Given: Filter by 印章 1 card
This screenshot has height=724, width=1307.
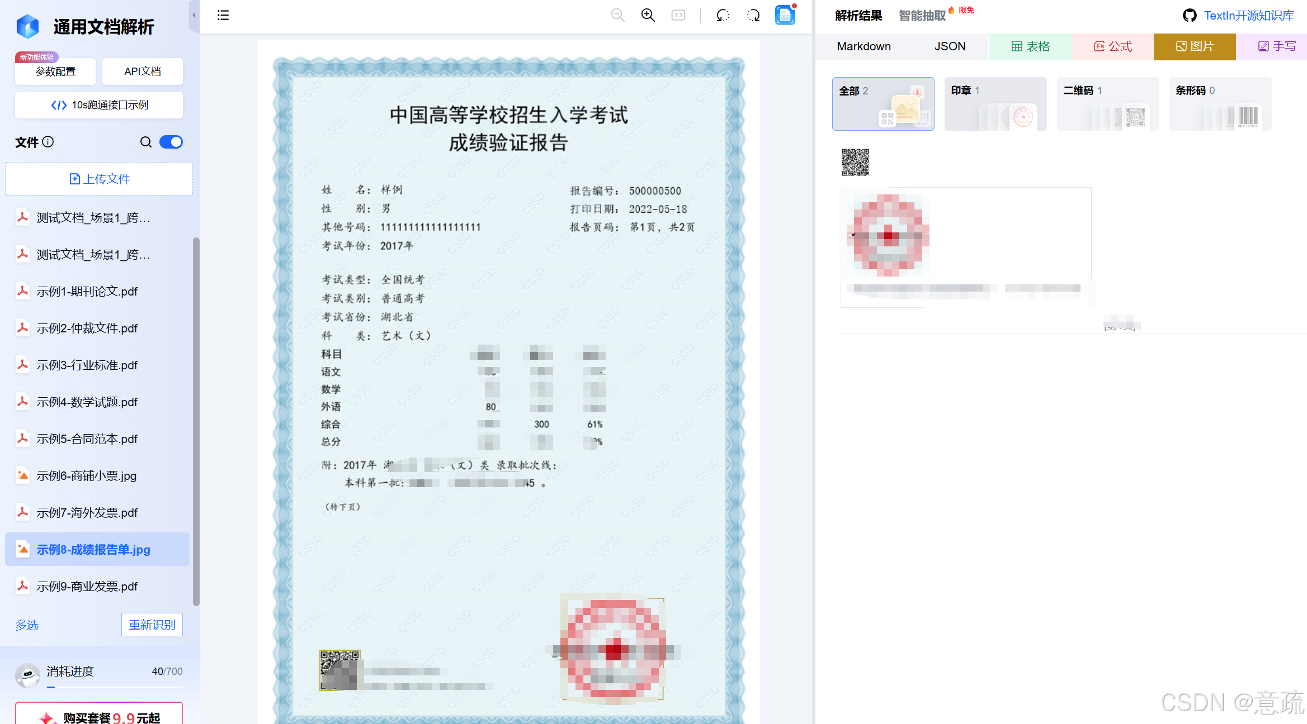Looking at the screenshot, I should click(995, 104).
